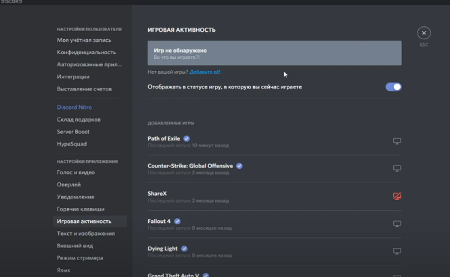Select the Dying Light game name
The width and height of the screenshot is (450, 277).
coord(162,249)
